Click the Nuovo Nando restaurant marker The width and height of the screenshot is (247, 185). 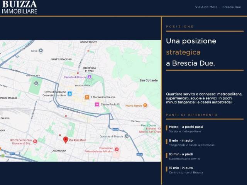point(145,105)
